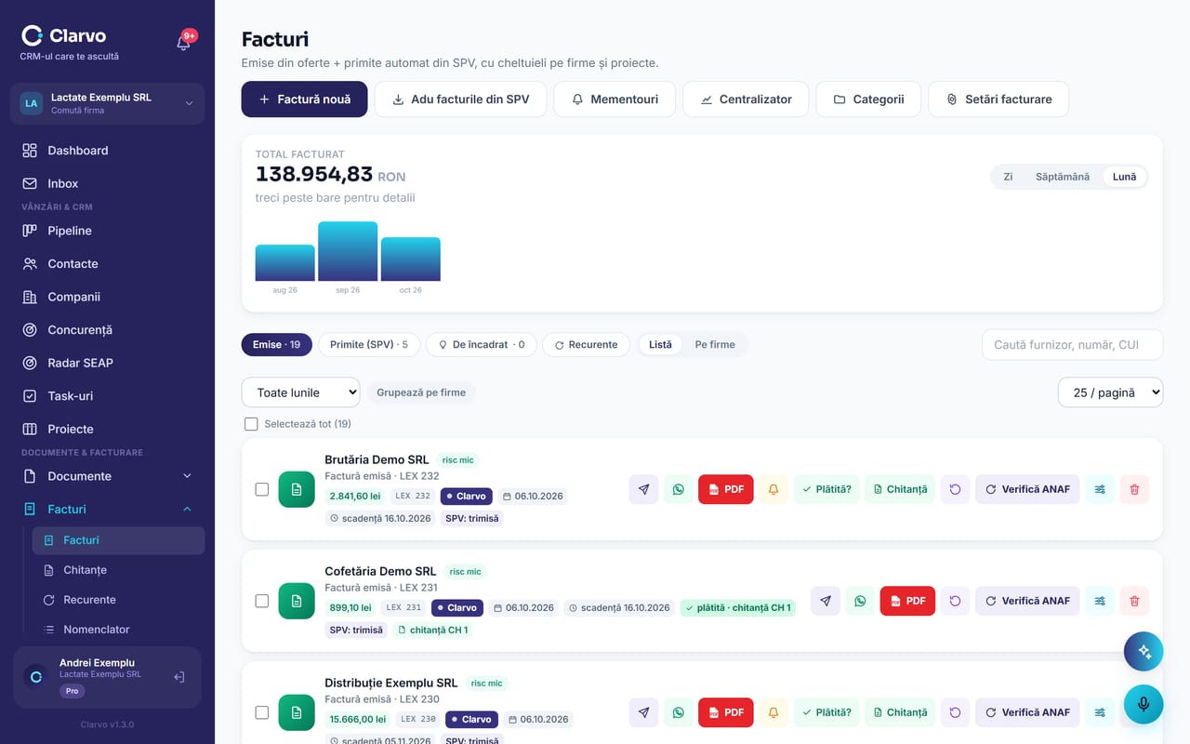Click Grupează pe firme

[421, 392]
